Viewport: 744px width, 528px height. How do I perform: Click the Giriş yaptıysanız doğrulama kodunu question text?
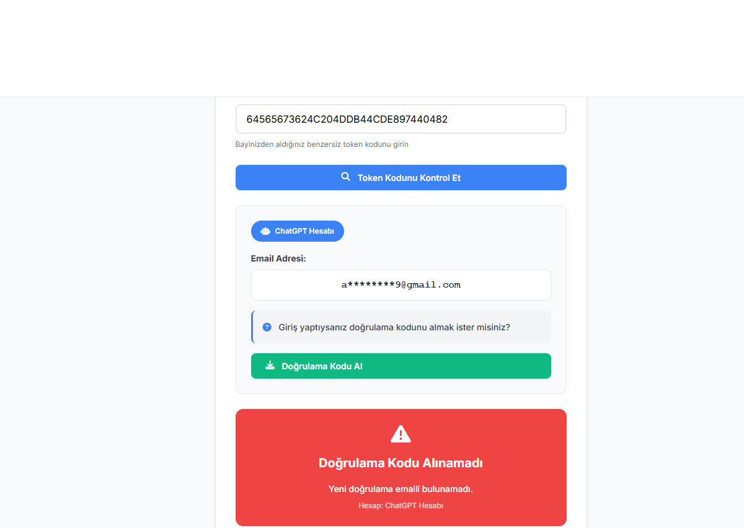point(394,327)
